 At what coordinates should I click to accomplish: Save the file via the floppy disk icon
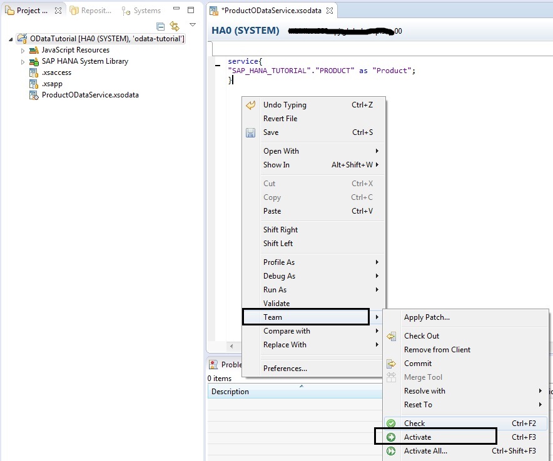251,132
